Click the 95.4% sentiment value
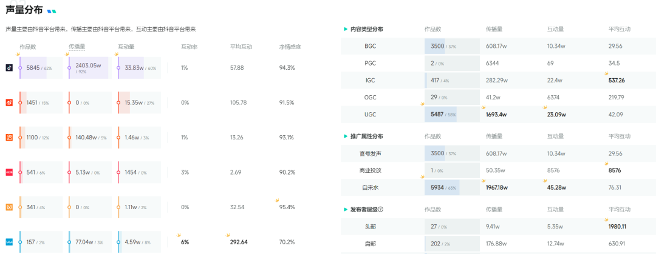The width and height of the screenshot is (656, 254). point(287,207)
